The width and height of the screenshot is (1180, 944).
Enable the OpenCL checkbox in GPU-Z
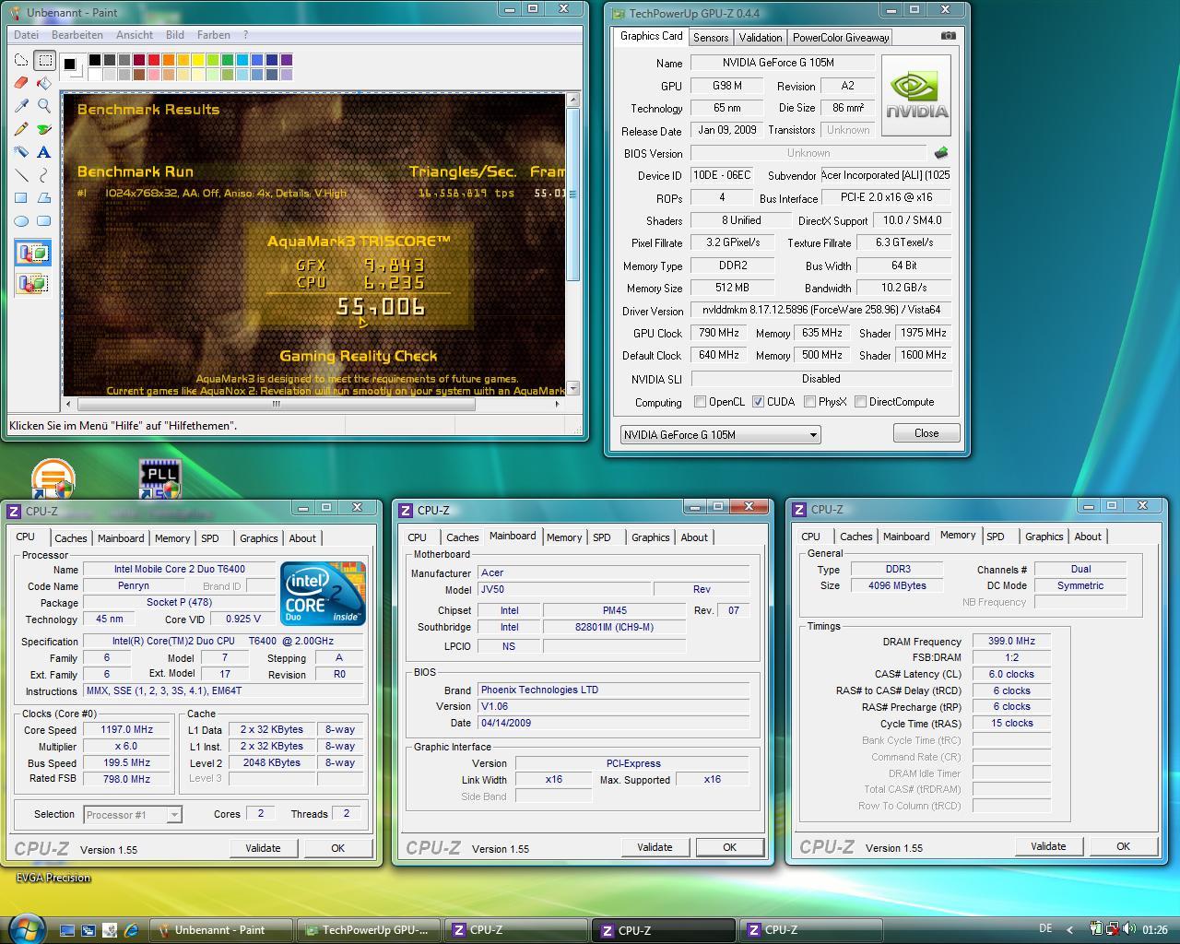(x=700, y=402)
